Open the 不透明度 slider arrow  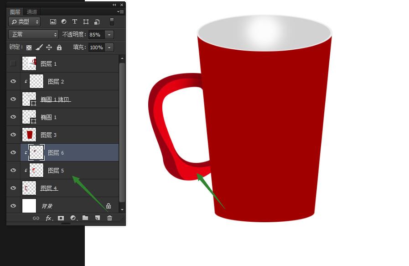(x=109, y=35)
